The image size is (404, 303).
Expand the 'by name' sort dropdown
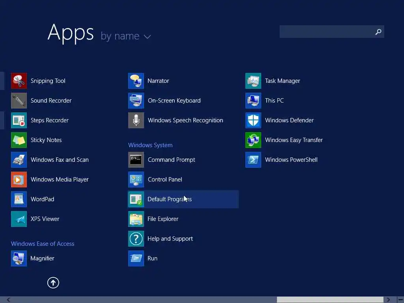pos(126,36)
